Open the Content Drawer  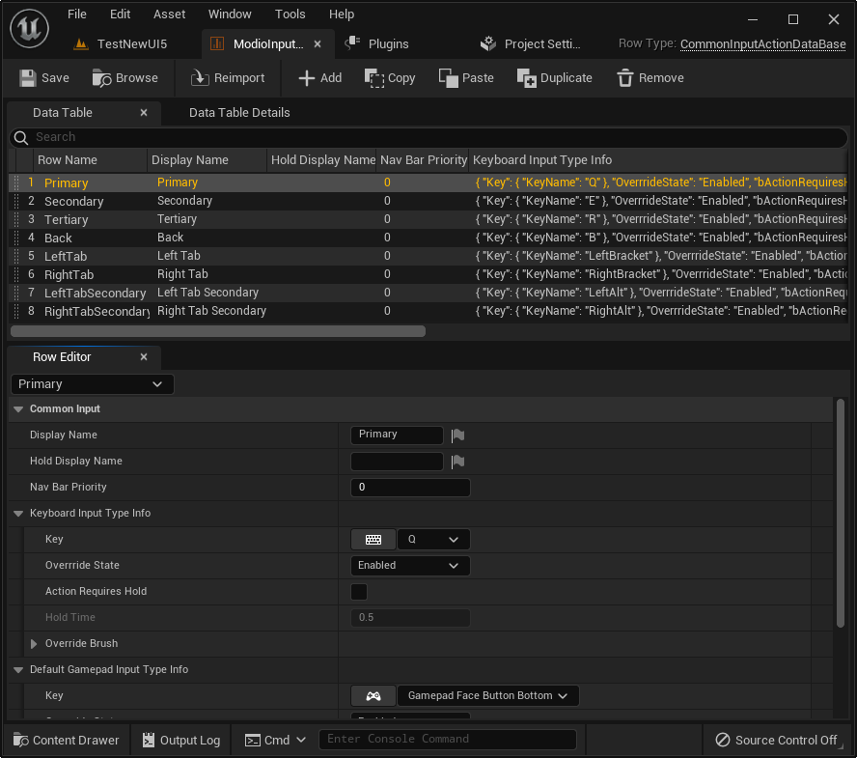[67, 740]
